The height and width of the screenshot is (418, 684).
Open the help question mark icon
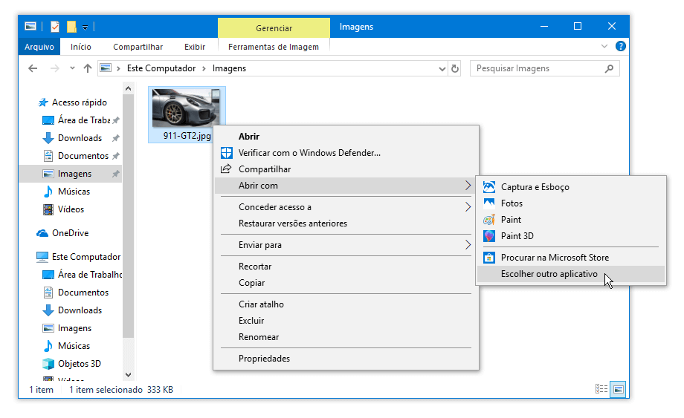620,46
